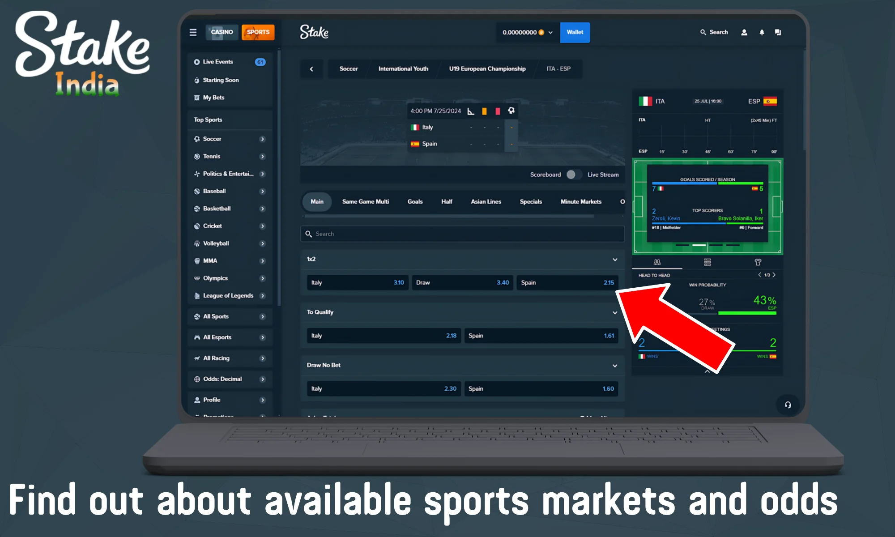The width and height of the screenshot is (895, 537).
Task: Go to next Head to Head page with the arrow
Action: point(774,275)
